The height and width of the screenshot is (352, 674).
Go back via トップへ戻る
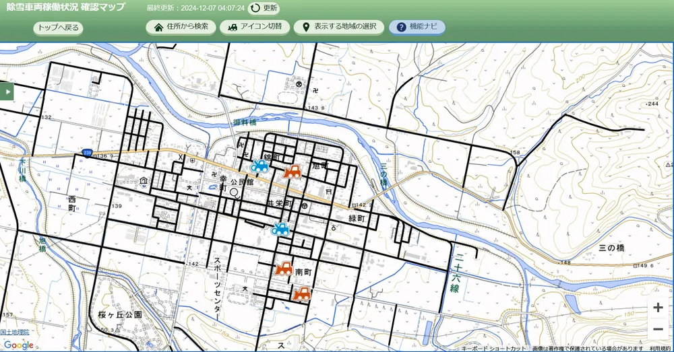point(58,28)
